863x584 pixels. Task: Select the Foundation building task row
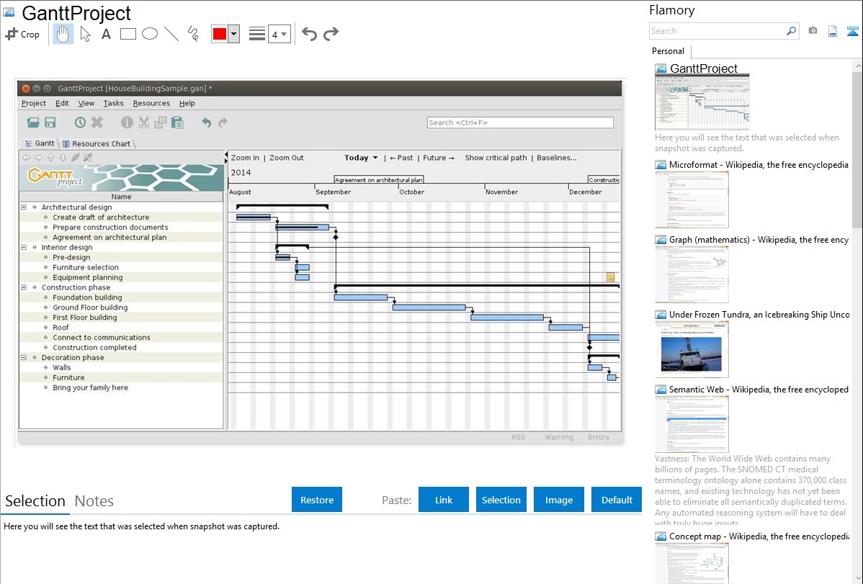click(x=121, y=298)
